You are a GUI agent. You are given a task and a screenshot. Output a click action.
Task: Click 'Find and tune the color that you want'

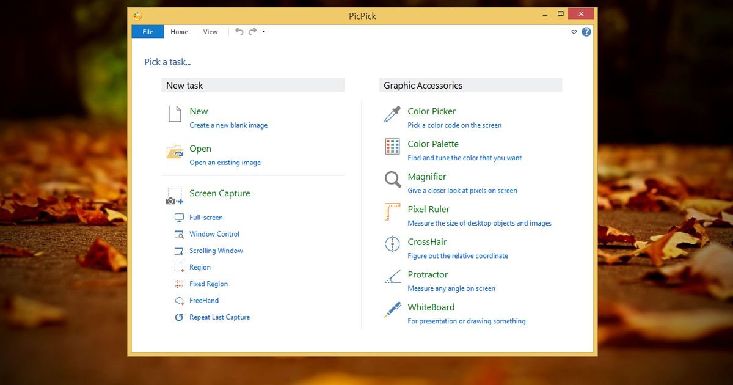(x=465, y=158)
